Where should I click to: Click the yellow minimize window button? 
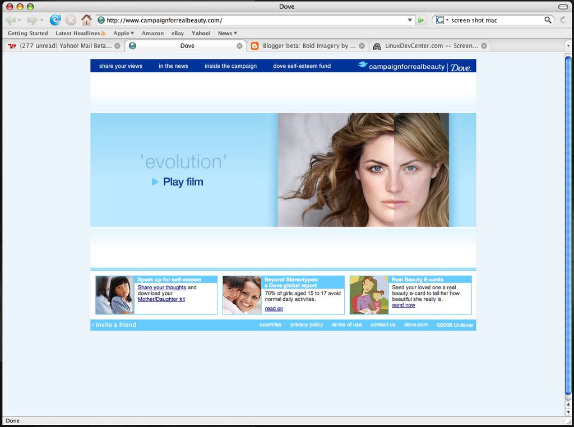[20, 7]
